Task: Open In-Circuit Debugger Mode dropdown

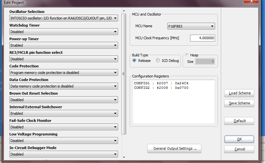Action: click(x=64, y=154)
